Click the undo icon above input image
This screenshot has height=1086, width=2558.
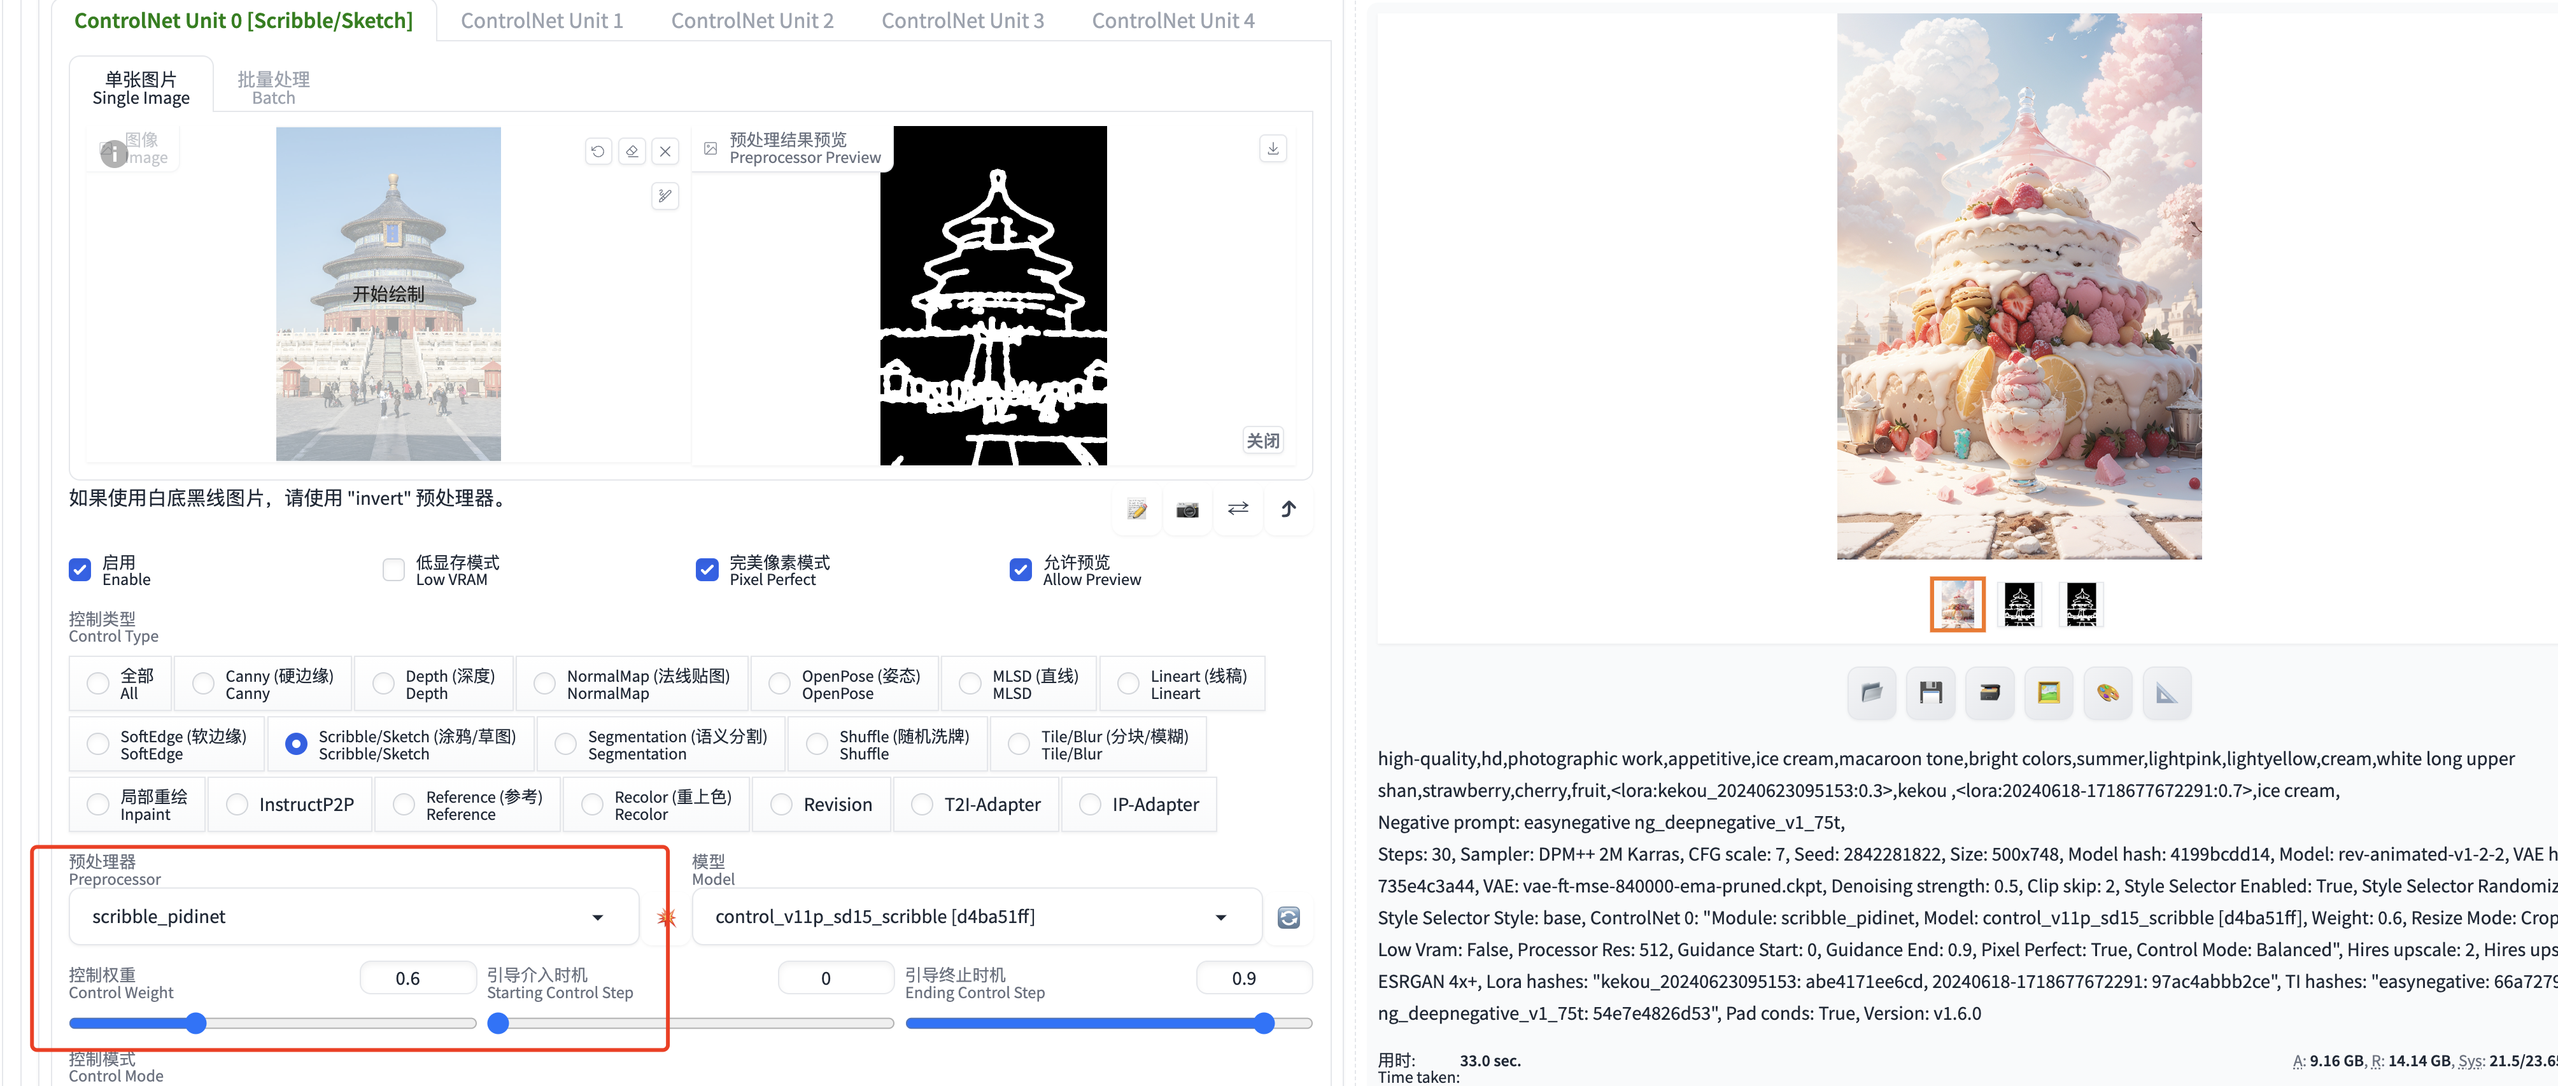(x=598, y=152)
